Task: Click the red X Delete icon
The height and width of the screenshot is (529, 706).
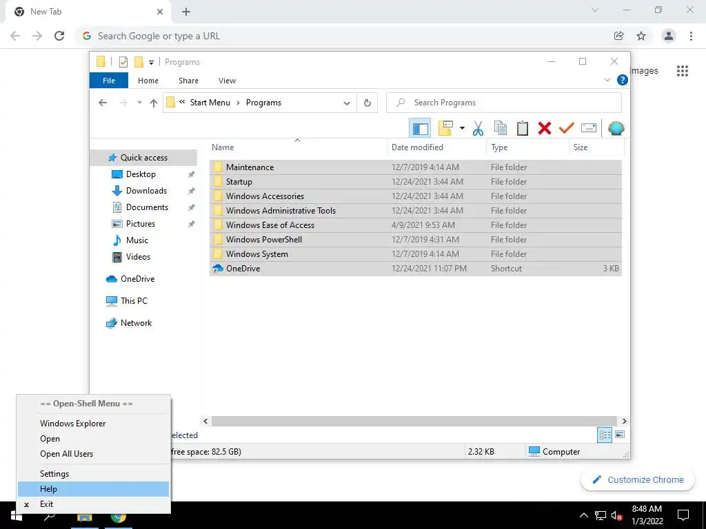Action: click(x=545, y=128)
